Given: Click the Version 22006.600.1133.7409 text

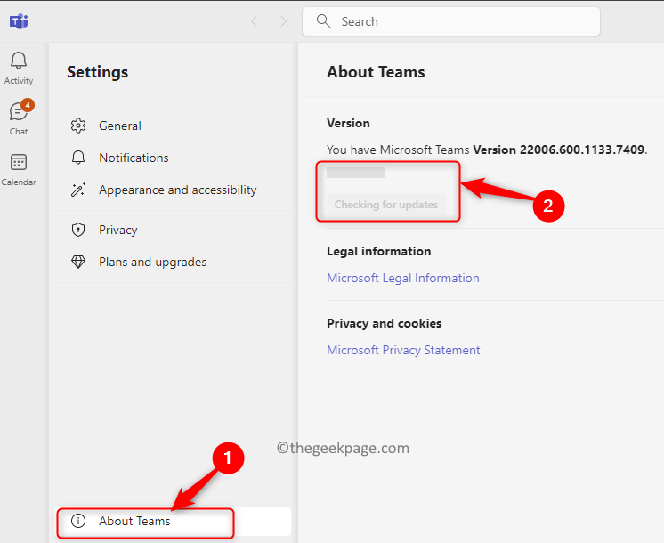Looking at the screenshot, I should tap(559, 150).
